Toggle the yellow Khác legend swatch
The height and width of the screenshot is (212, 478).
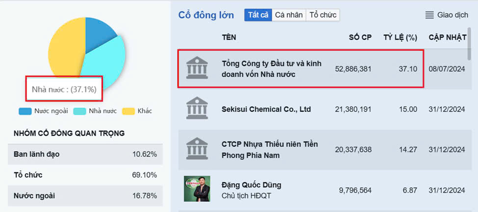128,111
